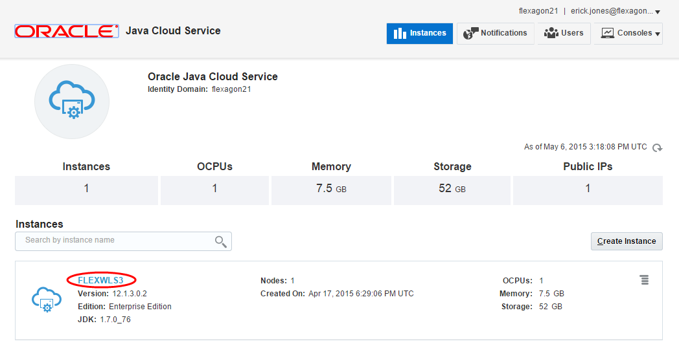
Task: Open the Instances tab
Action: point(420,33)
